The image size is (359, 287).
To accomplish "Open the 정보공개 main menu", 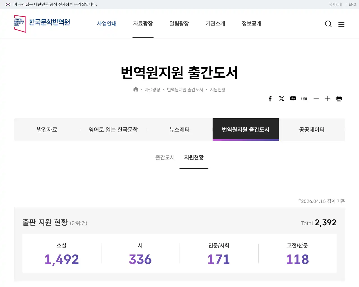I will point(252,24).
